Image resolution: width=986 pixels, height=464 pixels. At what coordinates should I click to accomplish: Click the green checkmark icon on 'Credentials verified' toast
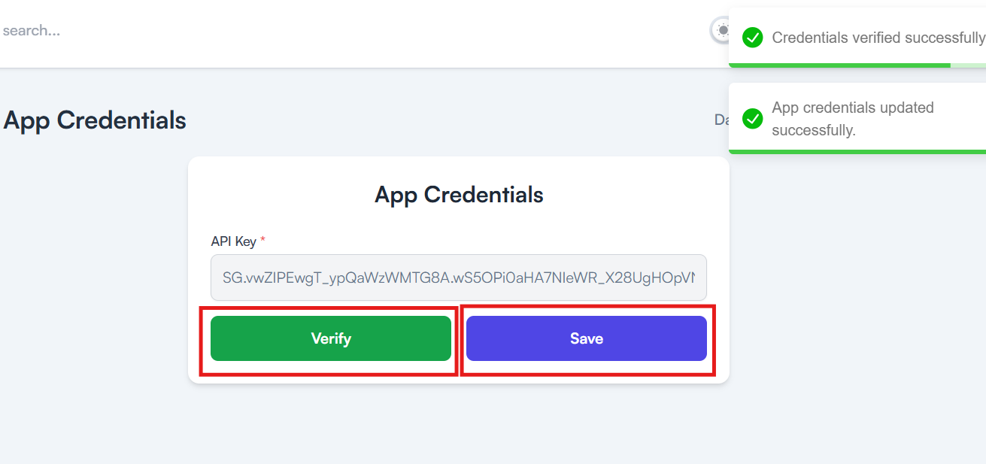coord(753,38)
